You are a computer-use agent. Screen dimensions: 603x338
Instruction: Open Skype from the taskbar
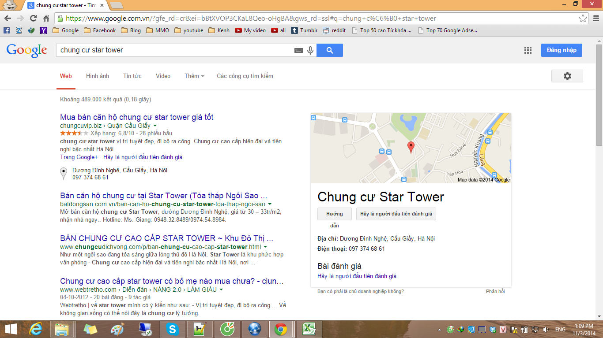(172, 329)
